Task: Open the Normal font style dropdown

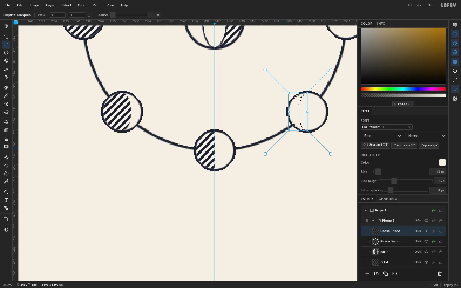Action: pyautogui.click(x=425, y=136)
